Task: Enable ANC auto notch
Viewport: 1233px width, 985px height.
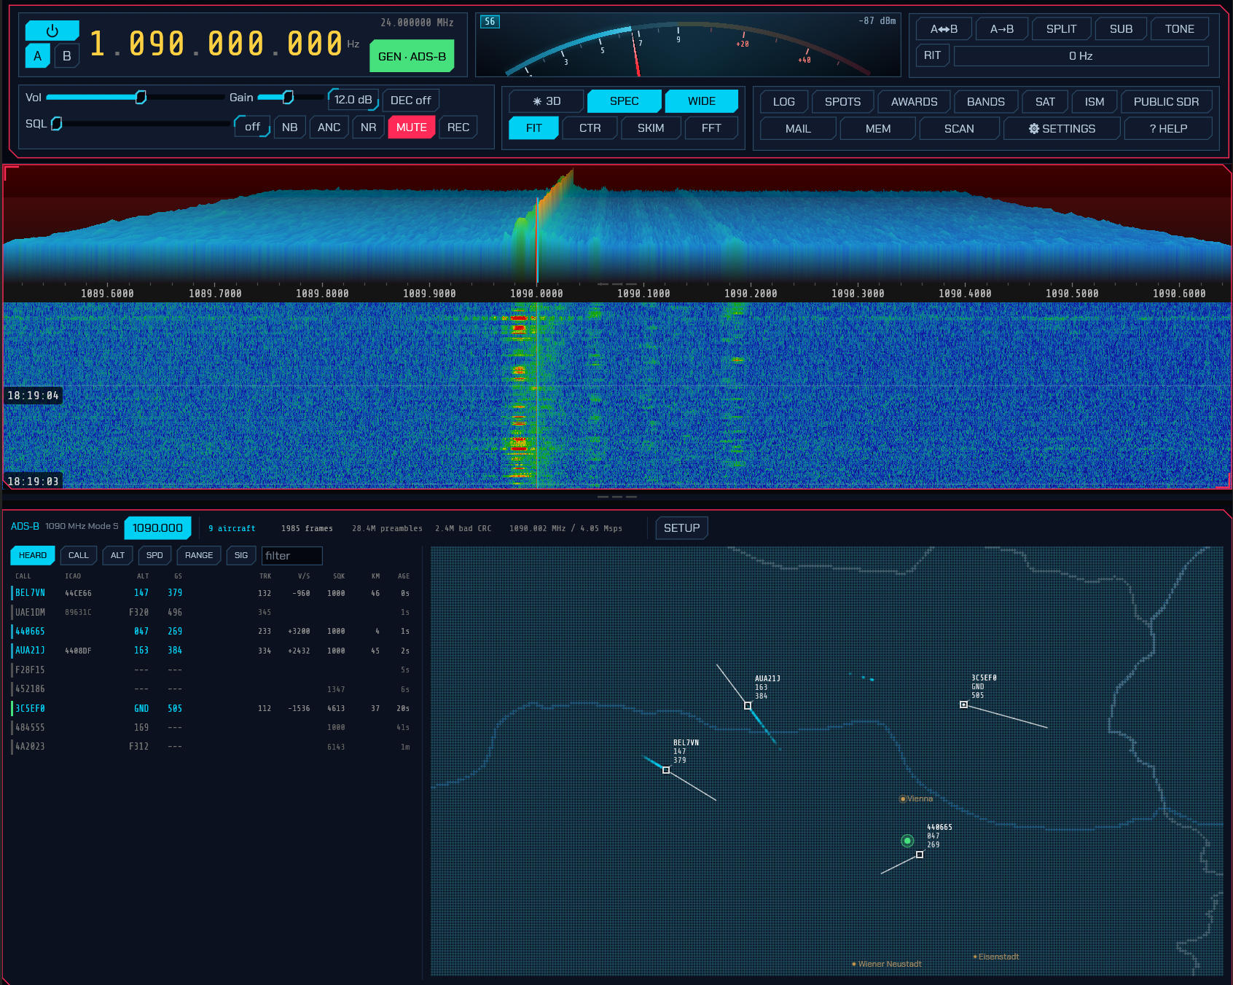Action: [x=329, y=127]
